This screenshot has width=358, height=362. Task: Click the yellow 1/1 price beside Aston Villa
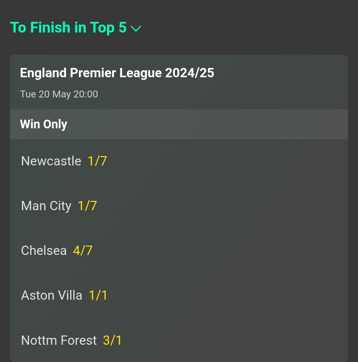[98, 295]
